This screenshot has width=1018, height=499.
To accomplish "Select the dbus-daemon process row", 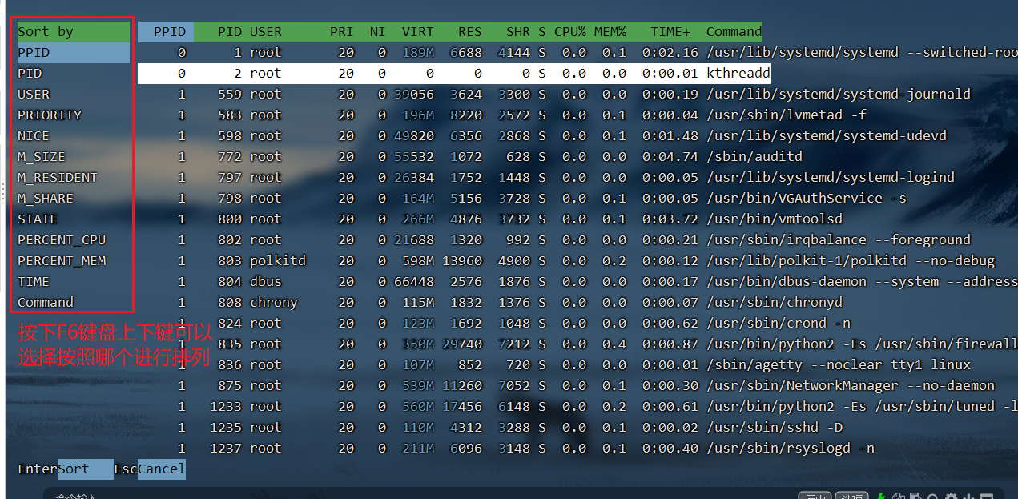I will (577, 282).
